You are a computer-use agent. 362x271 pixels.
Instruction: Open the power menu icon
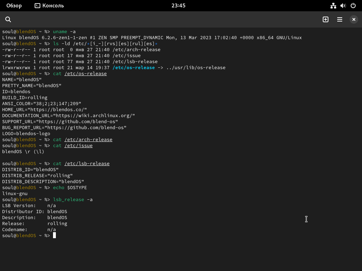[353, 6]
